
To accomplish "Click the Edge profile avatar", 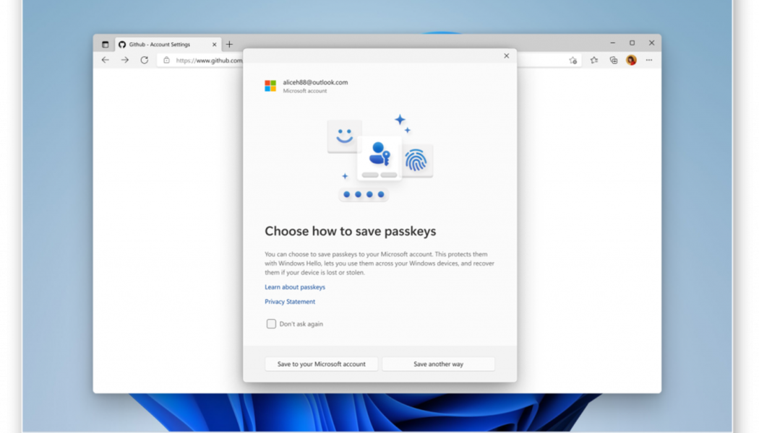I will (632, 61).
